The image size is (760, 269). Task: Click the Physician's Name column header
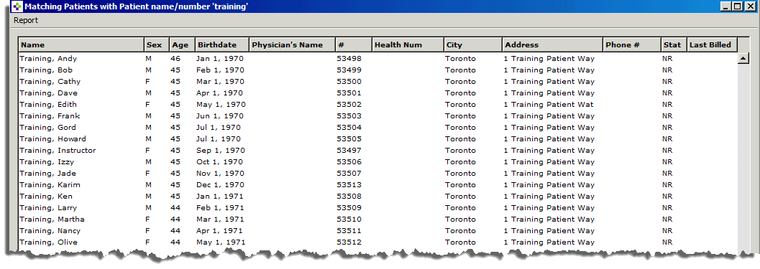292,44
